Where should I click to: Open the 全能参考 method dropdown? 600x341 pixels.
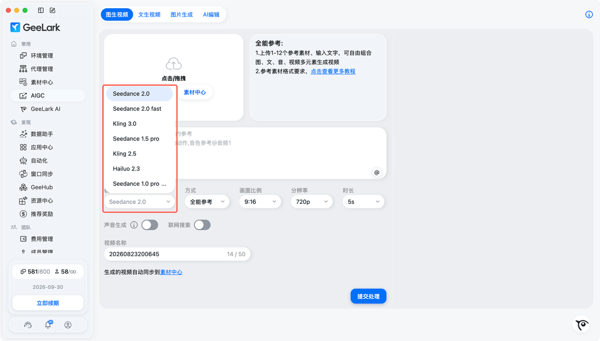pos(207,202)
